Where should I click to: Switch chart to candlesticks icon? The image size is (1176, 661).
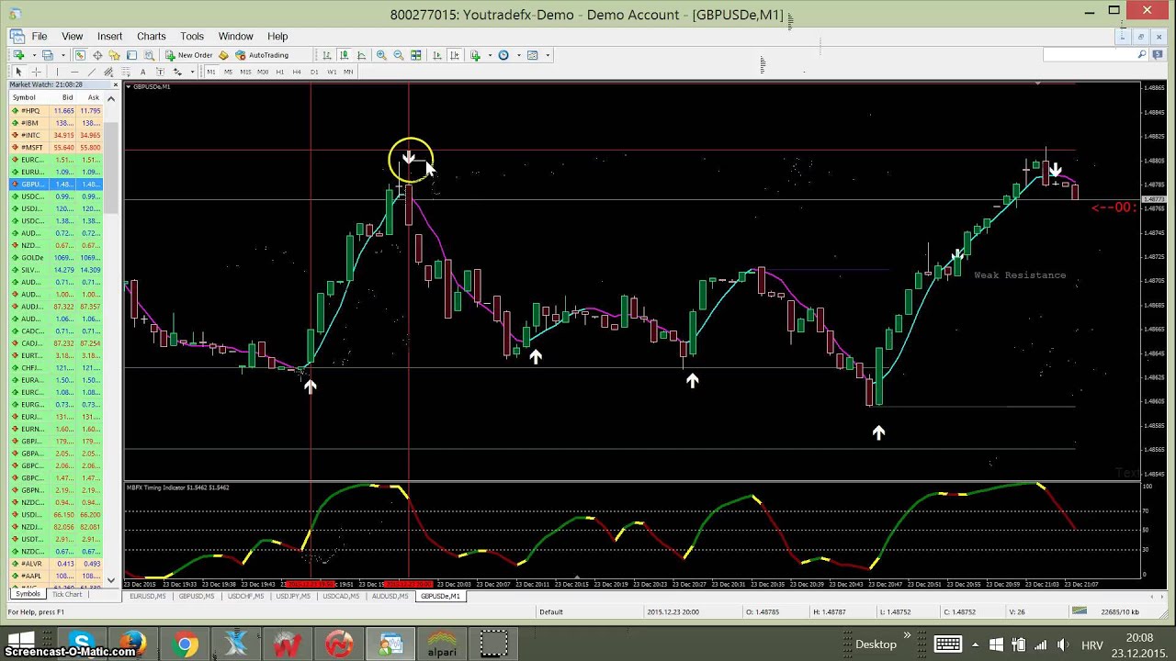click(x=344, y=55)
